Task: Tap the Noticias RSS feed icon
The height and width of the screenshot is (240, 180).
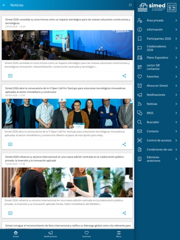Action: point(139,104)
